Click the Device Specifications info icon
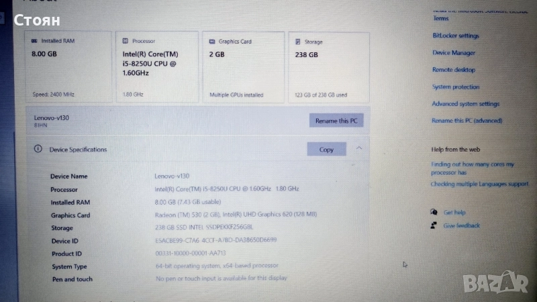537x302 pixels. point(38,149)
